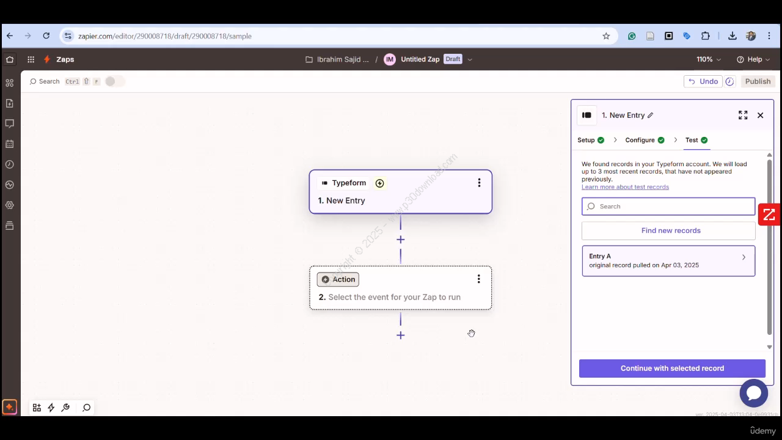Open the chat support bubble
This screenshot has width=782, height=440.
click(754, 393)
